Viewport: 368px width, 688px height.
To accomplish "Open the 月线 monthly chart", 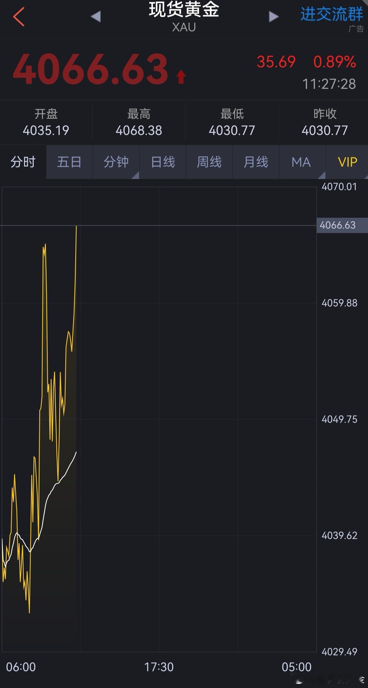I will click(x=256, y=162).
